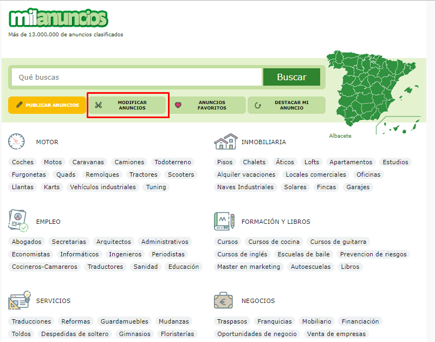This screenshot has height=342, width=435.
Task: Focus the 'Qué buscas' search field
Action: (x=137, y=77)
